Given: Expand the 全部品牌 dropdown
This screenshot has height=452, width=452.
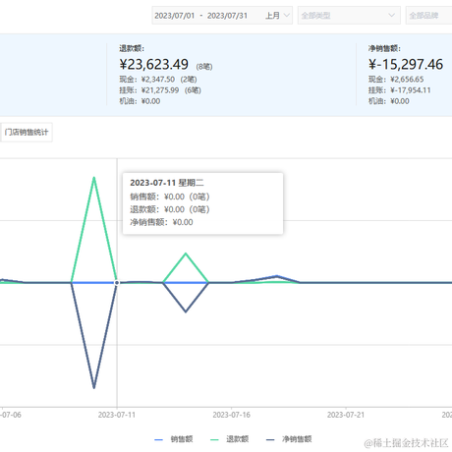Looking at the screenshot, I should point(428,16).
